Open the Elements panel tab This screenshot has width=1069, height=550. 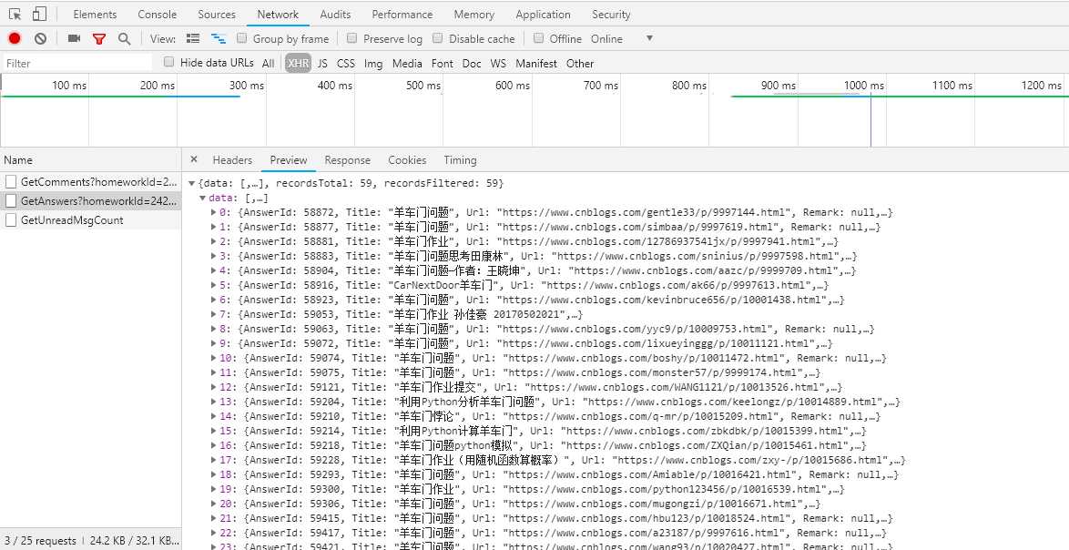(95, 15)
